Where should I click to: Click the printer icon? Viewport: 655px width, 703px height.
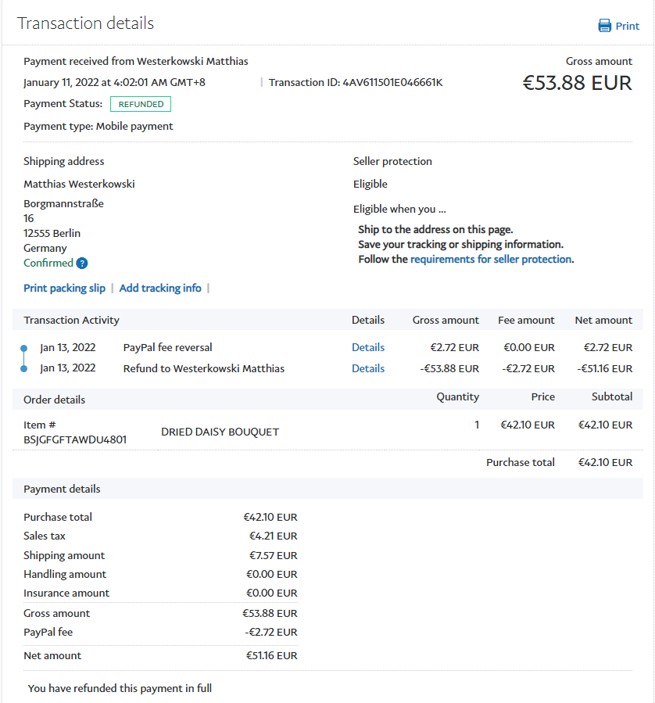point(604,26)
